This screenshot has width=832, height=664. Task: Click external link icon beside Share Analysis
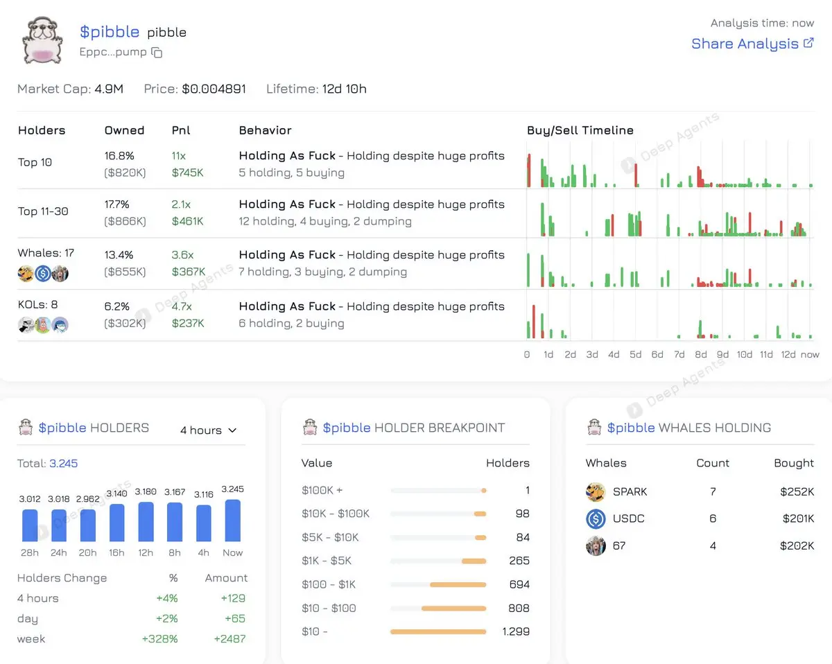808,43
